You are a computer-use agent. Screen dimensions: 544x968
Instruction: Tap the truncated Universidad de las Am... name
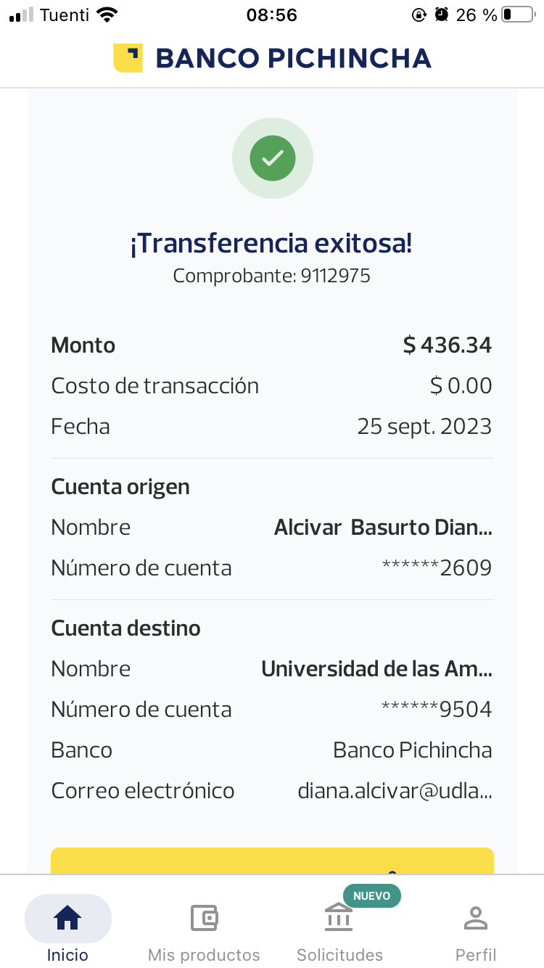click(376, 669)
